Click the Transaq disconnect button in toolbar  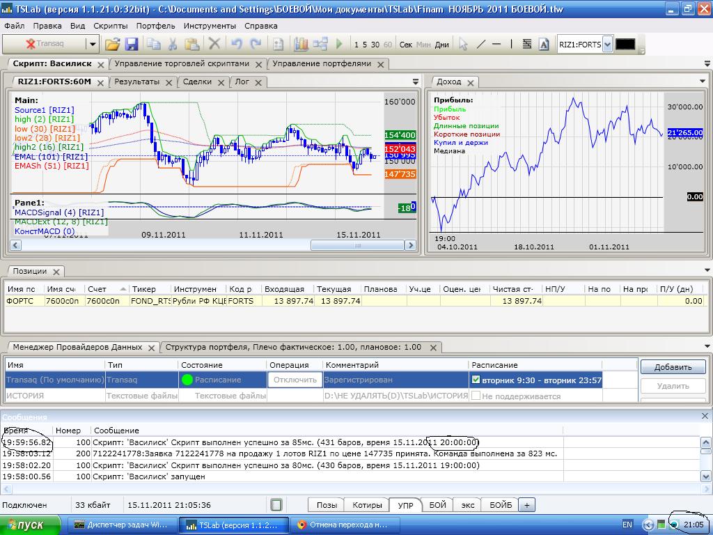45,44
